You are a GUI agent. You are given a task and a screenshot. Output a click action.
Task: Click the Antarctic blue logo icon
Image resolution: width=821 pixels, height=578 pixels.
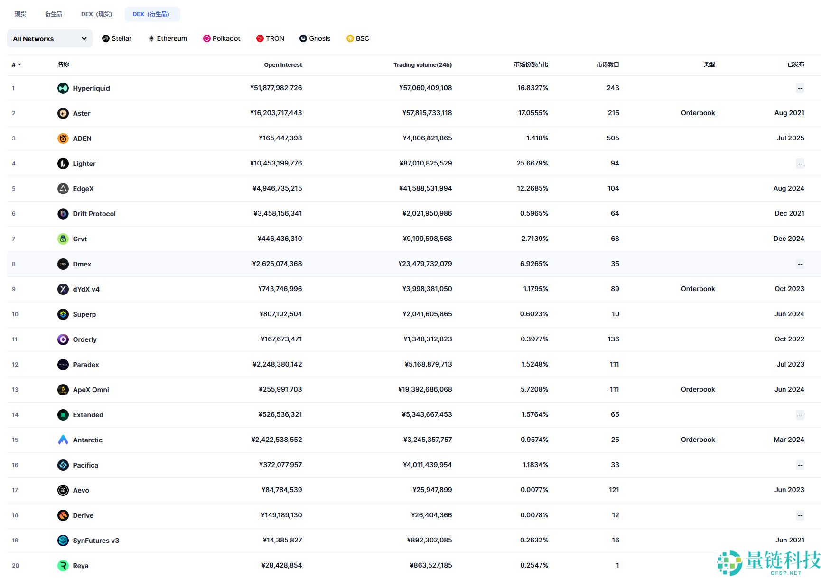(63, 440)
